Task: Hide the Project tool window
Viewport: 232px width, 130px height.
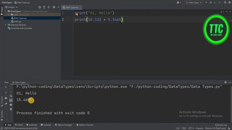Action: pos(58,7)
